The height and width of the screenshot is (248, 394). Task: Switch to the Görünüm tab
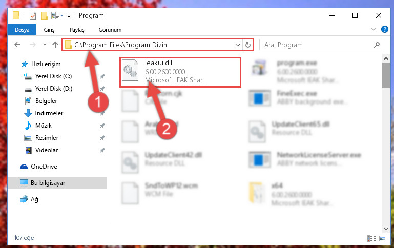pyautogui.click(x=110, y=30)
